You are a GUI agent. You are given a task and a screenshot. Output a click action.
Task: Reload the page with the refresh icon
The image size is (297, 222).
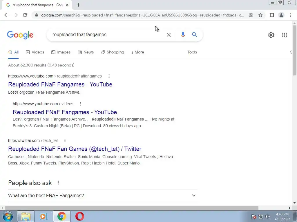25,15
